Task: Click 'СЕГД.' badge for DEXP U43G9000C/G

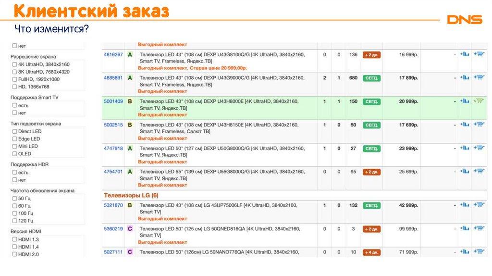Action: coord(371,78)
